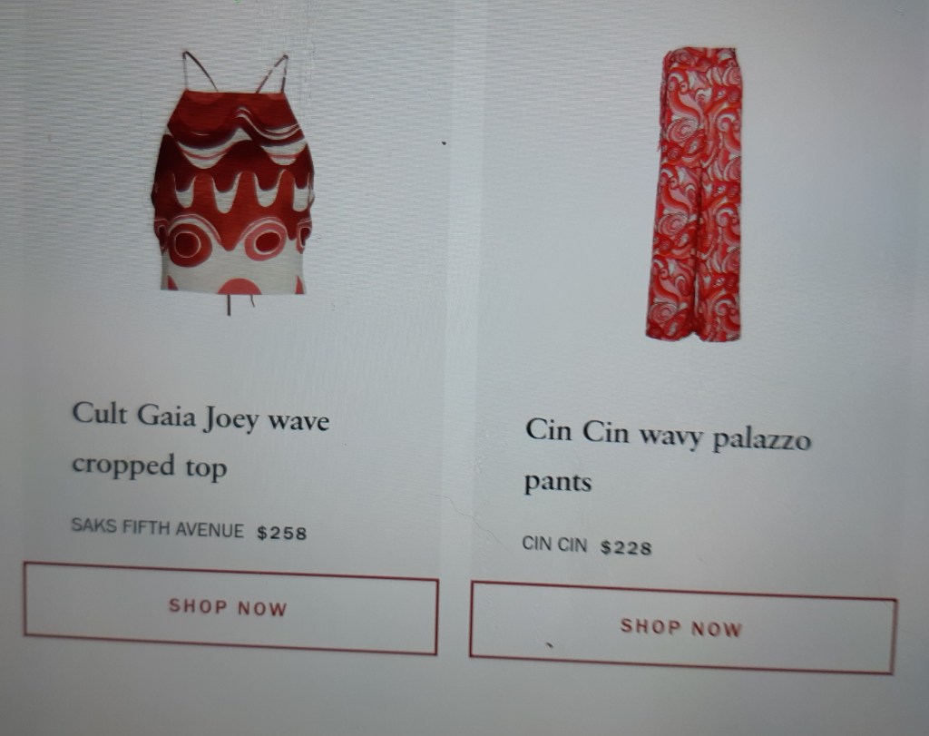Click the thin straps of the cropped top

click(234, 72)
